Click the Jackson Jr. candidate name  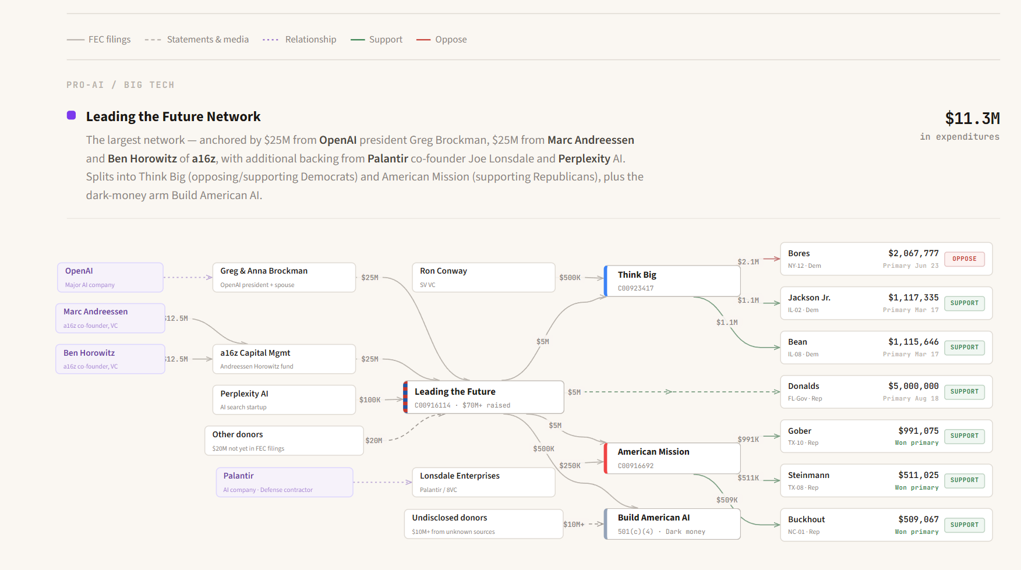(809, 298)
